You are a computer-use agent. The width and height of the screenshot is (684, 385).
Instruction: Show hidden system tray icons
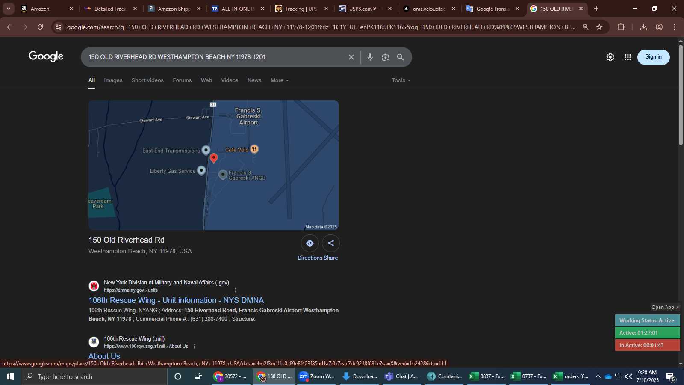(x=598, y=376)
